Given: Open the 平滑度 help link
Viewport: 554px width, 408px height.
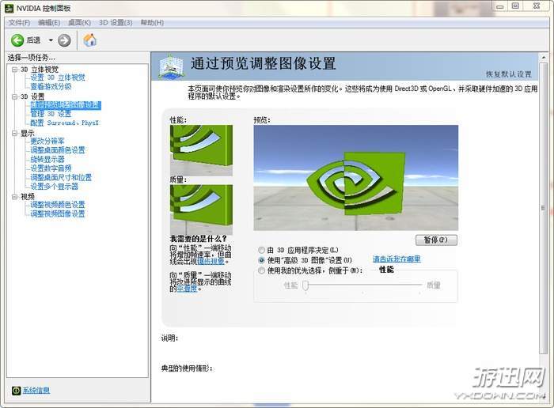Looking at the screenshot, I should [x=187, y=289].
